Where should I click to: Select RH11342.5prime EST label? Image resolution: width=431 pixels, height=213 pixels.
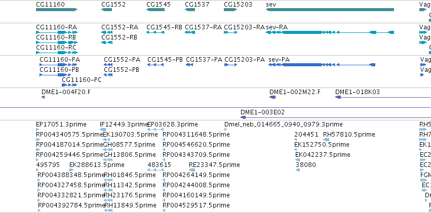click(x=130, y=185)
